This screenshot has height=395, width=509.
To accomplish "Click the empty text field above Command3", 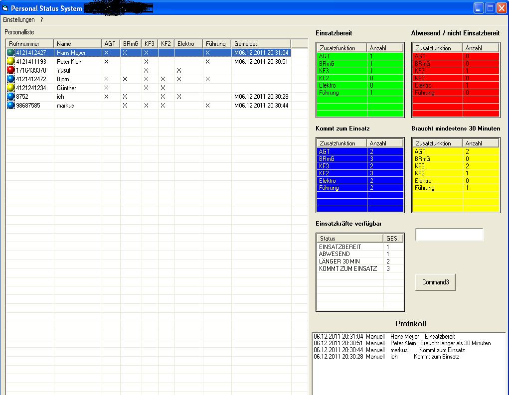I will 449,235.
